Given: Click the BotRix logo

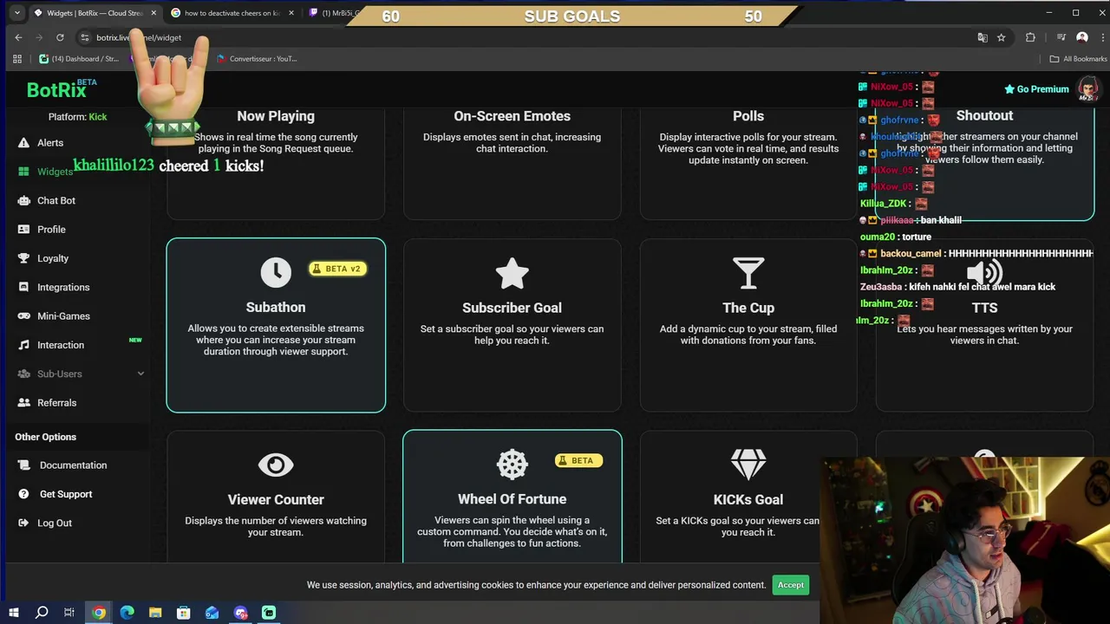Looking at the screenshot, I should [x=62, y=88].
